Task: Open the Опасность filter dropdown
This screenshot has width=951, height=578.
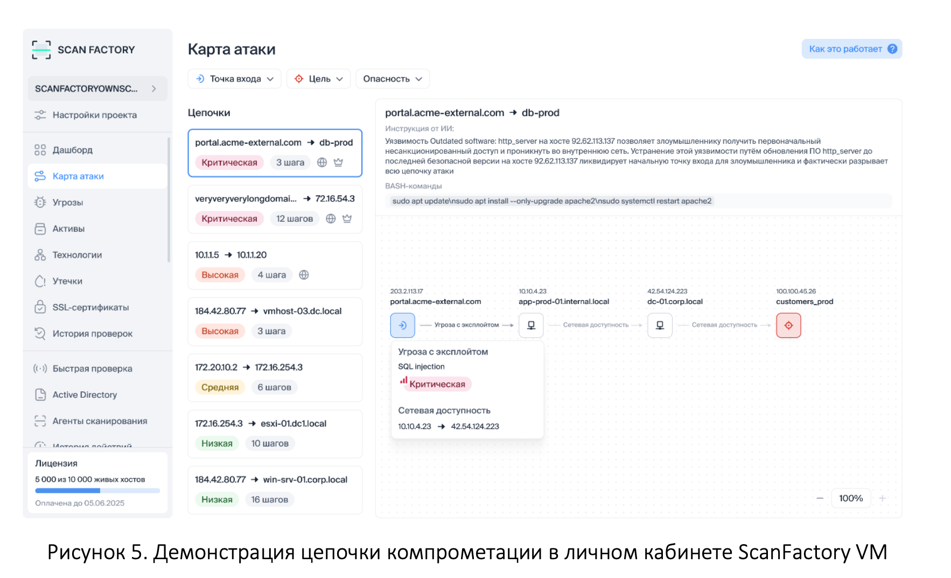Action: coord(393,79)
